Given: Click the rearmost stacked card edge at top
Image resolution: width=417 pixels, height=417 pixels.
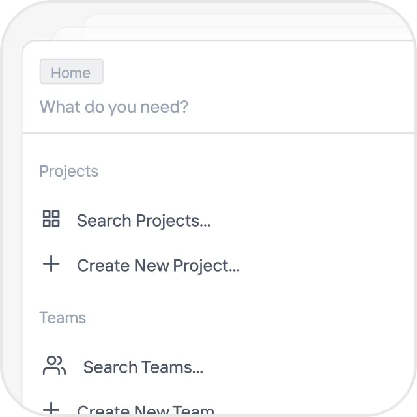Looking at the screenshot, I should click(248, 19).
